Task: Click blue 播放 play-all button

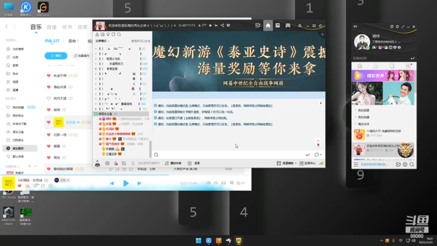Action: click(56, 56)
